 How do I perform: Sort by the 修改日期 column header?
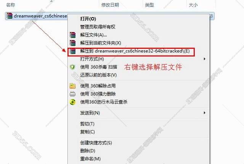click(110, 5)
